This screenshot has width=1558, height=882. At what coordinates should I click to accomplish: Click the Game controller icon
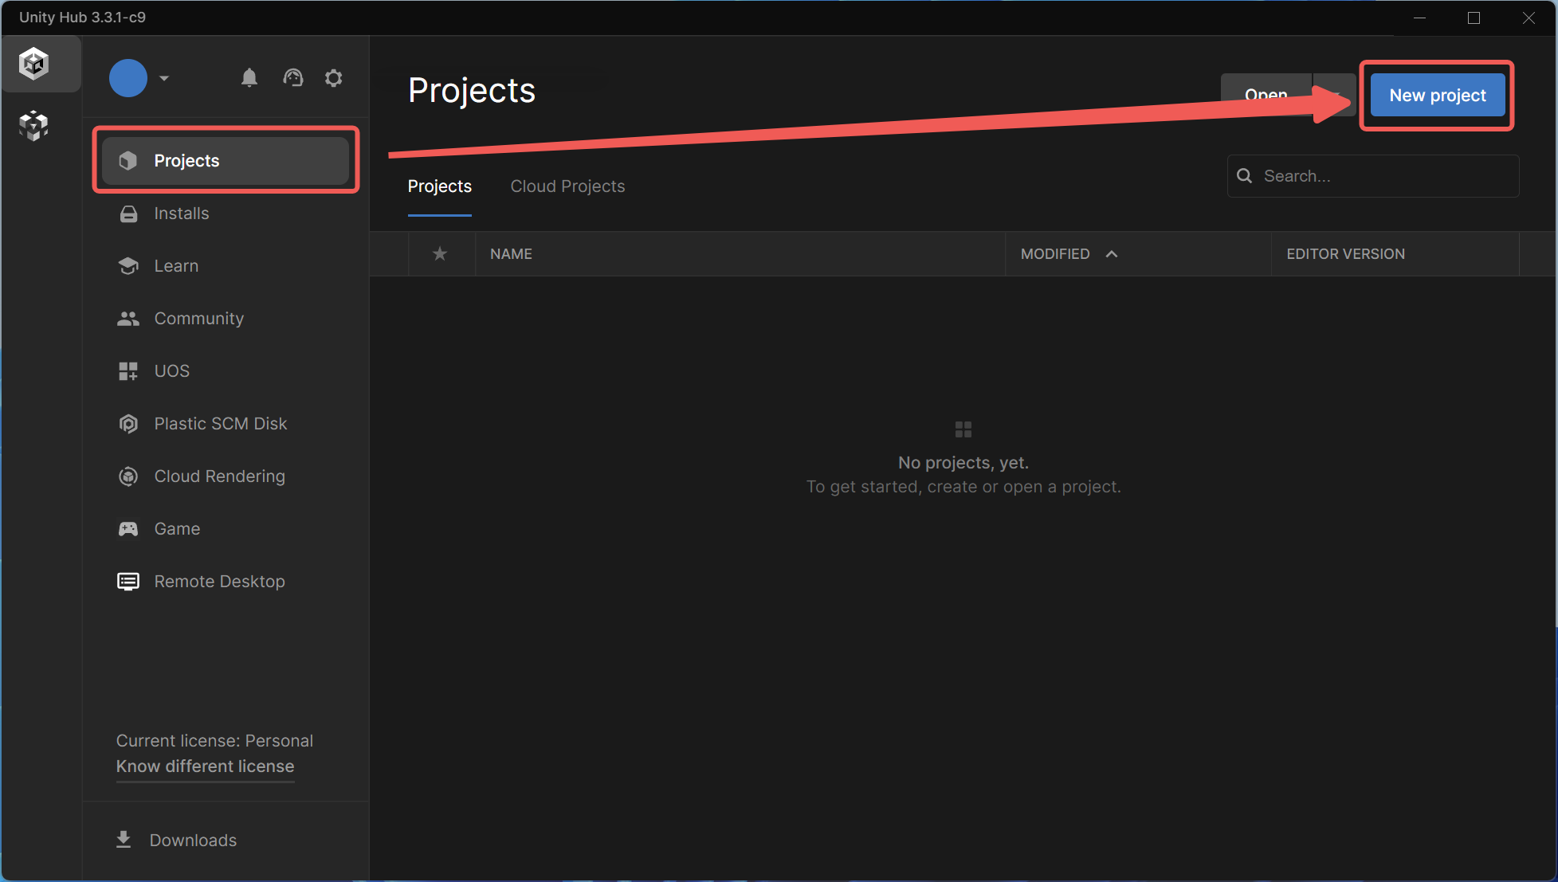(x=128, y=529)
